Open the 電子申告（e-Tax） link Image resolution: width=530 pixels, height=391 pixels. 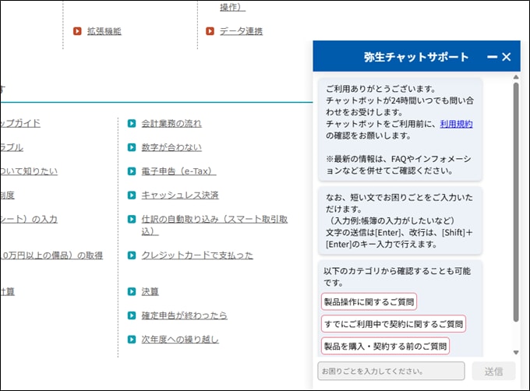pyautogui.click(x=178, y=171)
